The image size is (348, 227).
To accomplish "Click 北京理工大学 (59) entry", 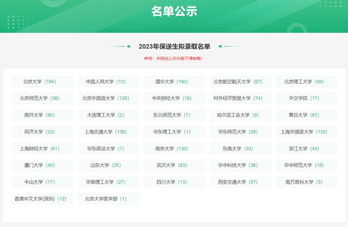I will coord(306,82).
